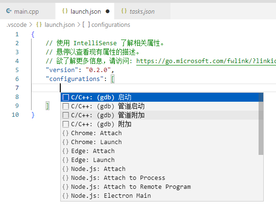Click braces icon beside Node.js: Attach to Process
Viewport: 276px width, 210px height.
coord(65,178)
